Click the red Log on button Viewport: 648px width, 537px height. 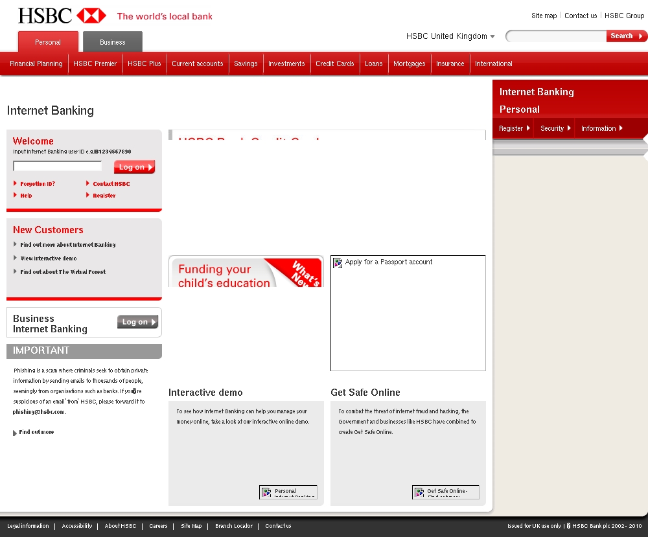(134, 167)
